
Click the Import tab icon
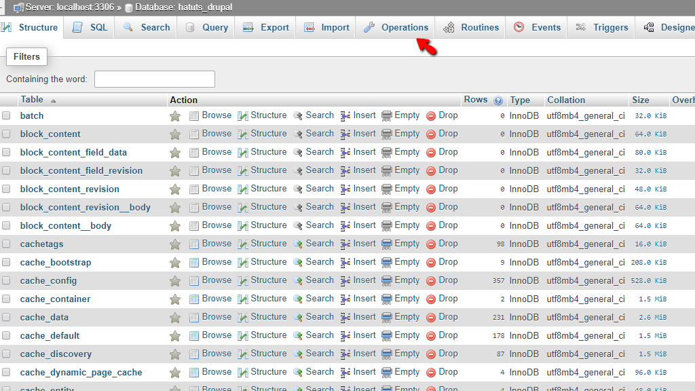[x=309, y=27]
